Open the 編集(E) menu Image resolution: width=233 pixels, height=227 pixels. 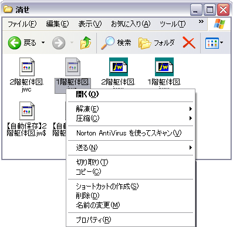click(58, 24)
